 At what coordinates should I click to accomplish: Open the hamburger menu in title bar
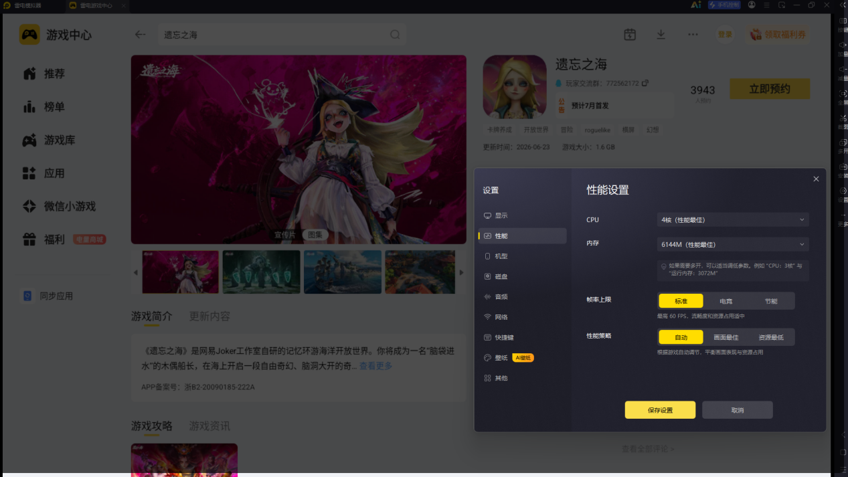[x=767, y=5]
